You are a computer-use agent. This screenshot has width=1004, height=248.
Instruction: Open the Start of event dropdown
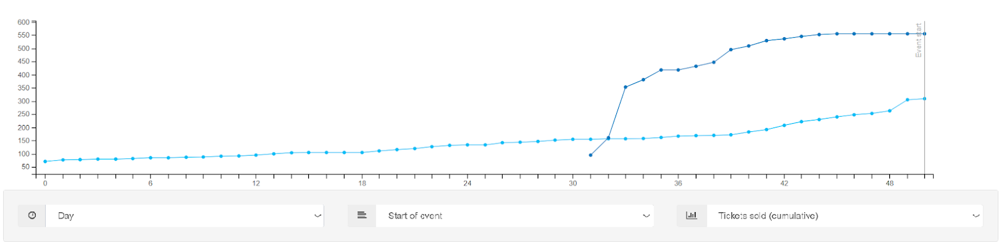point(515,215)
